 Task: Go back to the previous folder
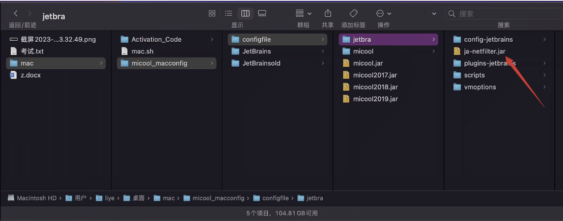click(x=16, y=13)
